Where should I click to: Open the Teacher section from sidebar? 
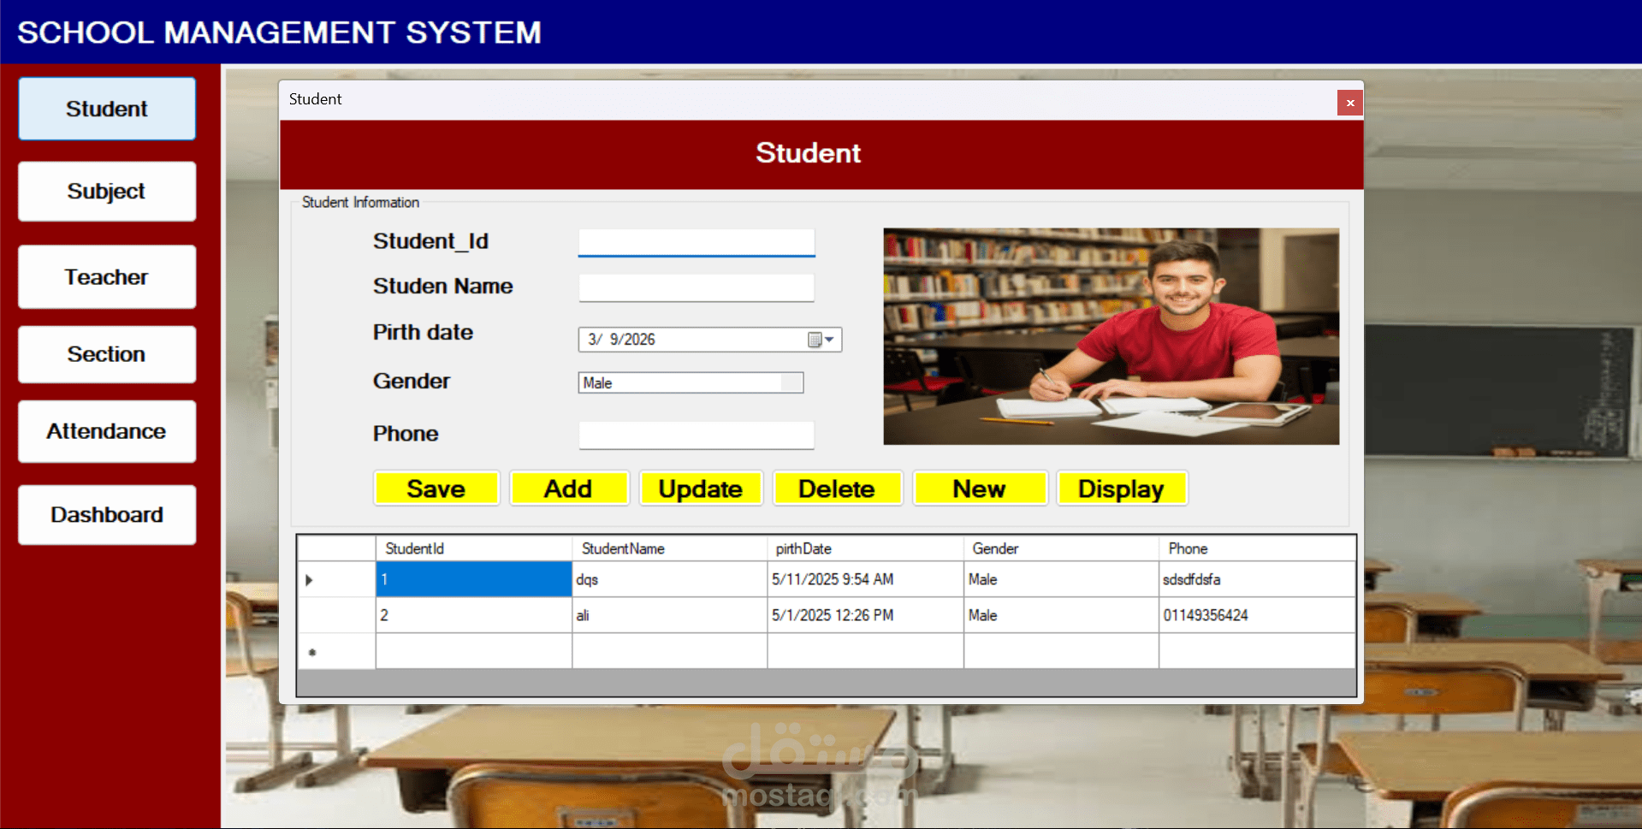106,276
